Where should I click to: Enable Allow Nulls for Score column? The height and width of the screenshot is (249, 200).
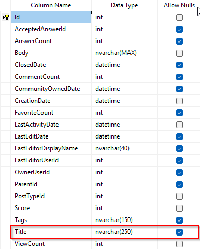click(x=179, y=208)
